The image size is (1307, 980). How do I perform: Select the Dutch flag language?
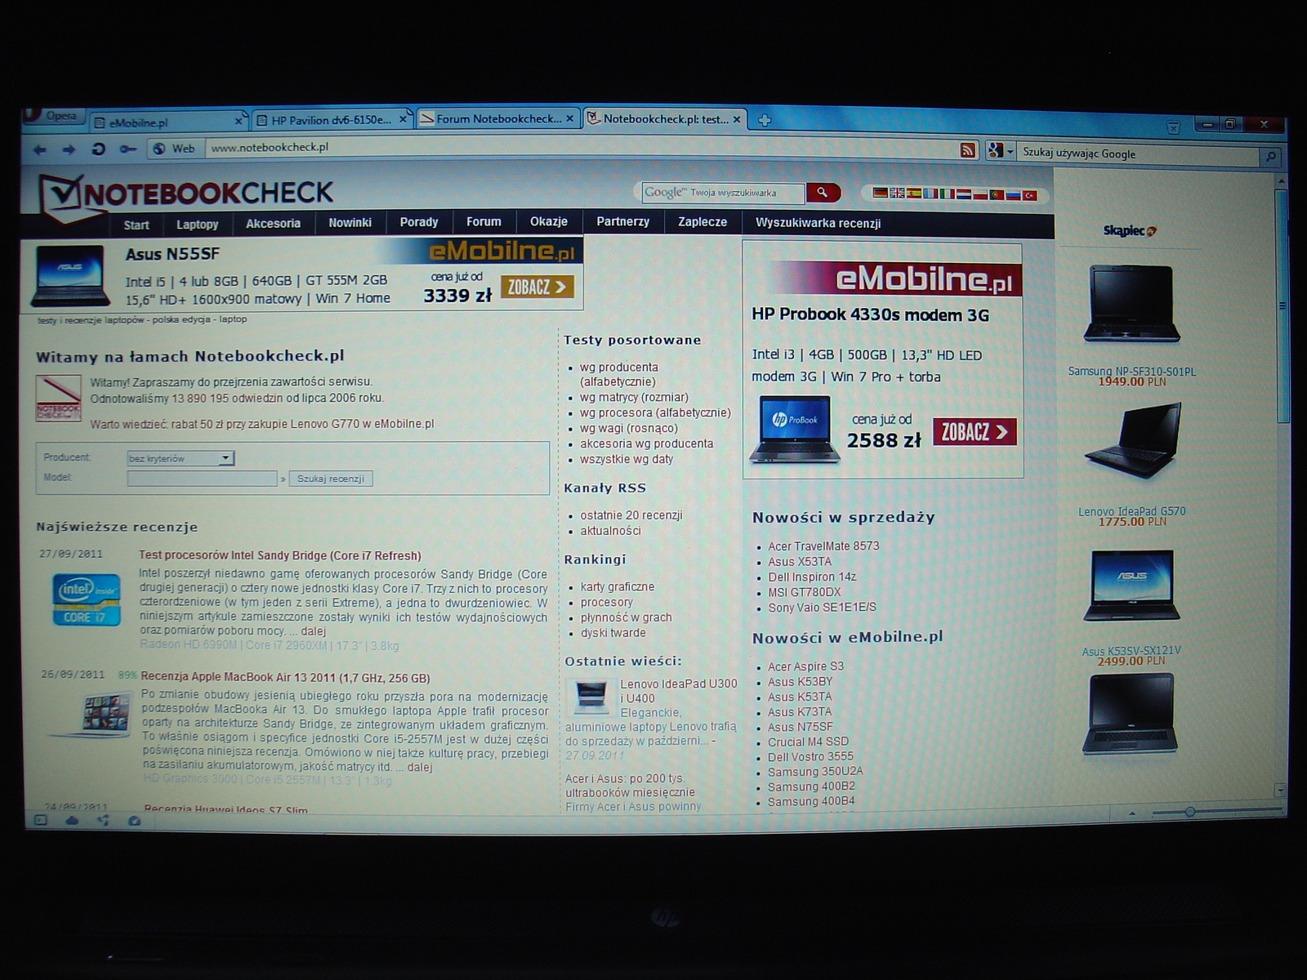coord(963,194)
